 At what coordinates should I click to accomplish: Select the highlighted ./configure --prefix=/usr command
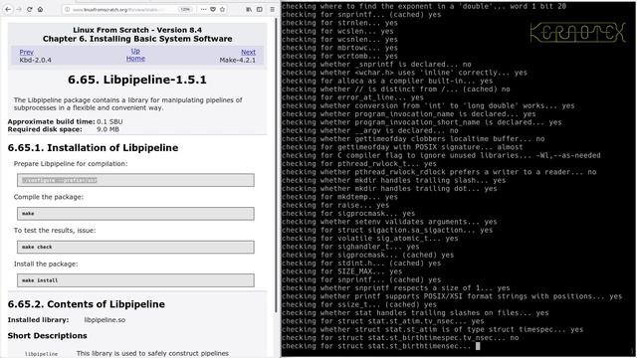60,180
